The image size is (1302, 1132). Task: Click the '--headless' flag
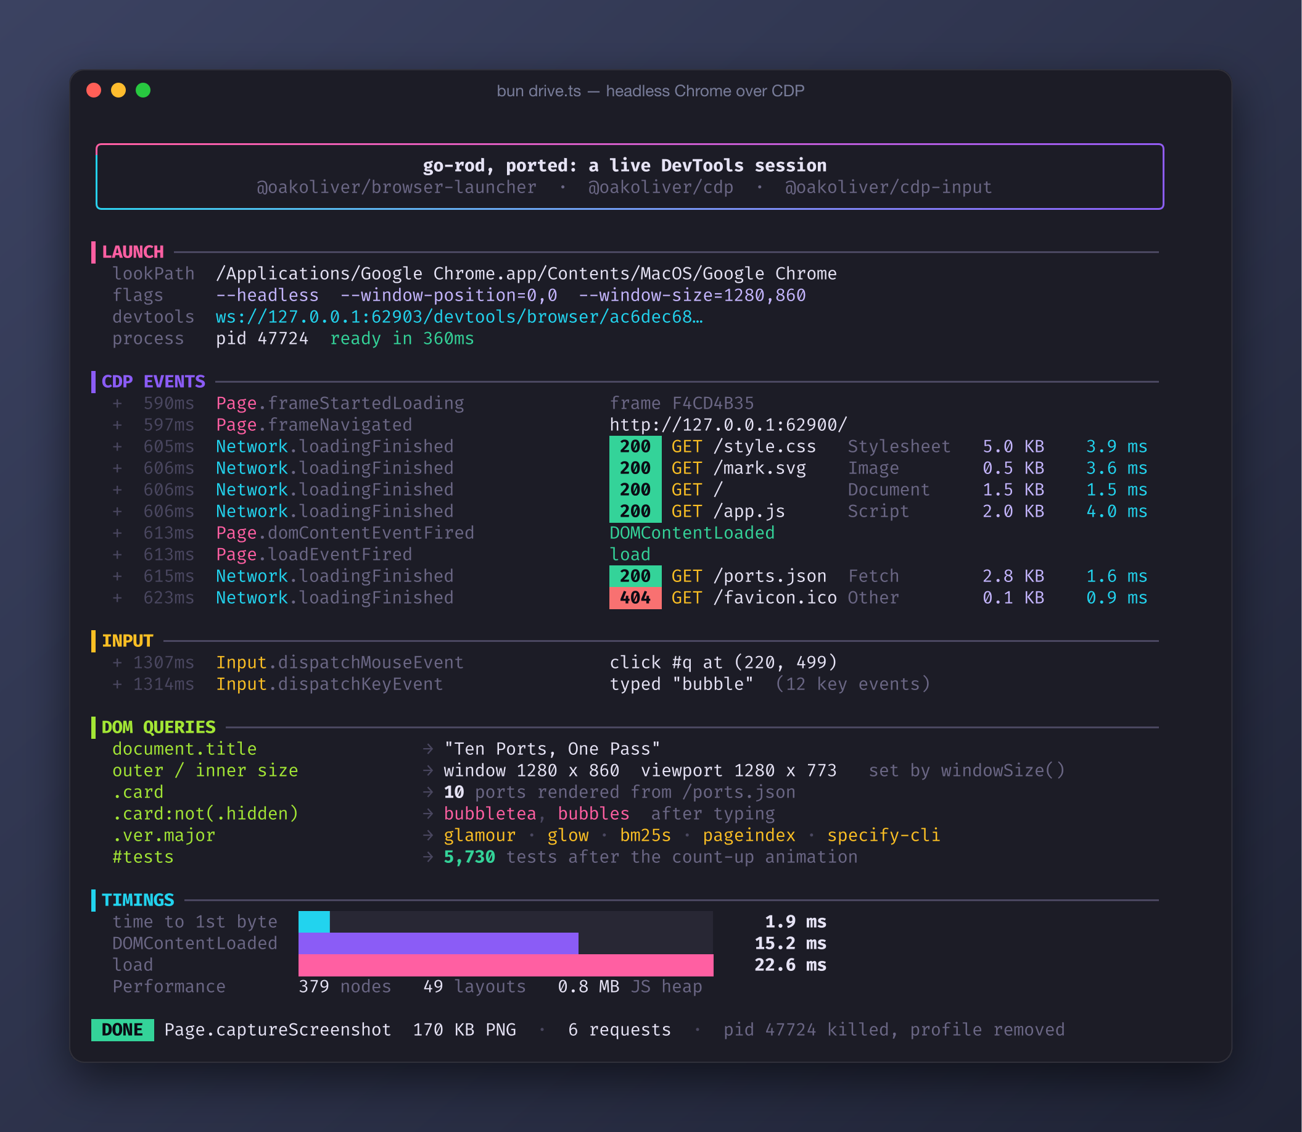point(267,295)
